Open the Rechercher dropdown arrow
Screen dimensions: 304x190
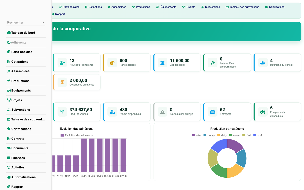[43, 23]
